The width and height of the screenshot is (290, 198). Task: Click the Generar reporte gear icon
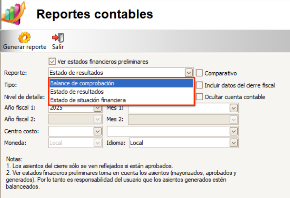pyautogui.click(x=24, y=37)
